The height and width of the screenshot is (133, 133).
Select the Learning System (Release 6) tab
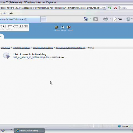[x=20, y=19]
